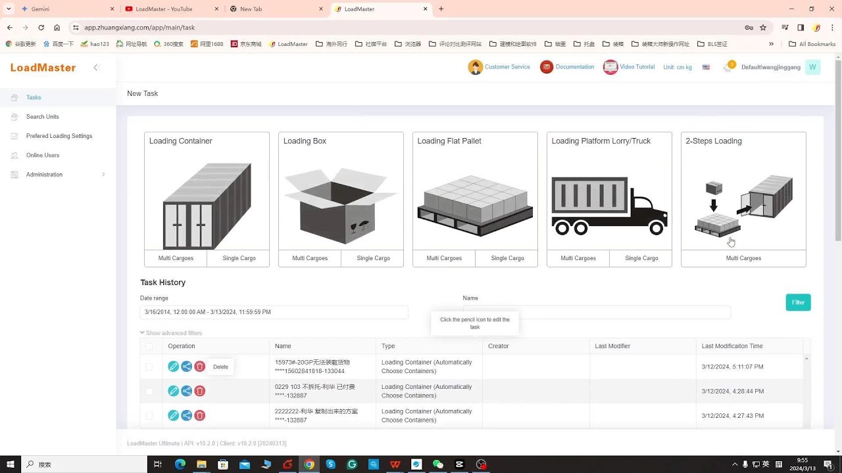Select Single Cargo under Loading Flat Pallet

point(507,258)
